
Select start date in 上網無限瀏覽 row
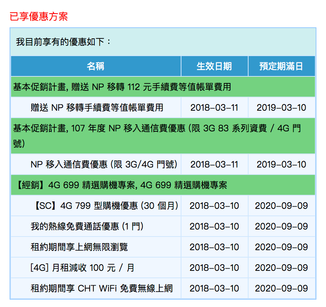tap(214, 247)
